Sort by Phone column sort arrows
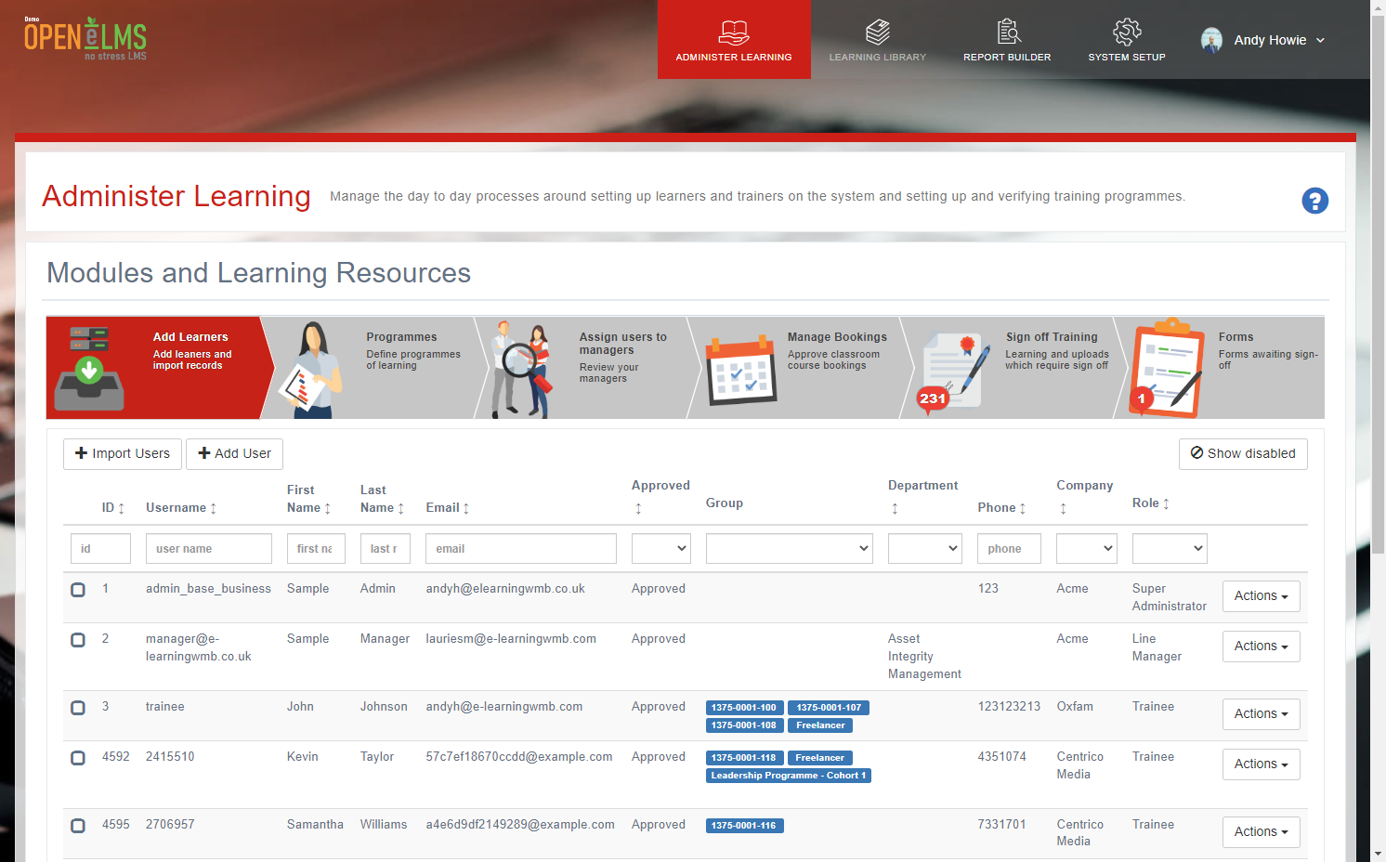The height and width of the screenshot is (862, 1386). tap(1023, 508)
